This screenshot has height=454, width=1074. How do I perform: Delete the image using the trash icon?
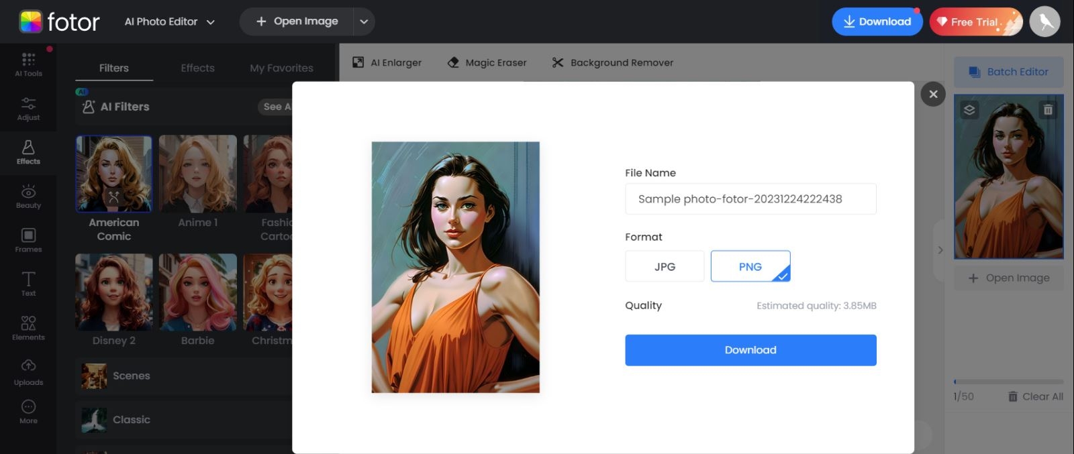(x=1048, y=110)
